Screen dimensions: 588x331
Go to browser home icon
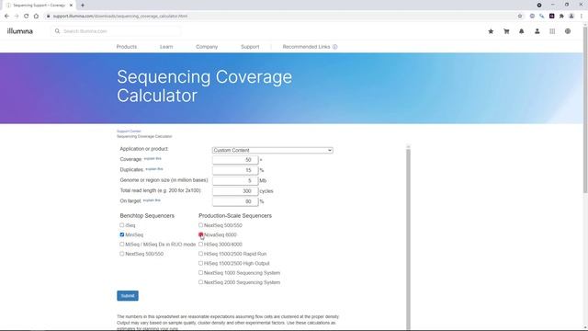[36, 17]
